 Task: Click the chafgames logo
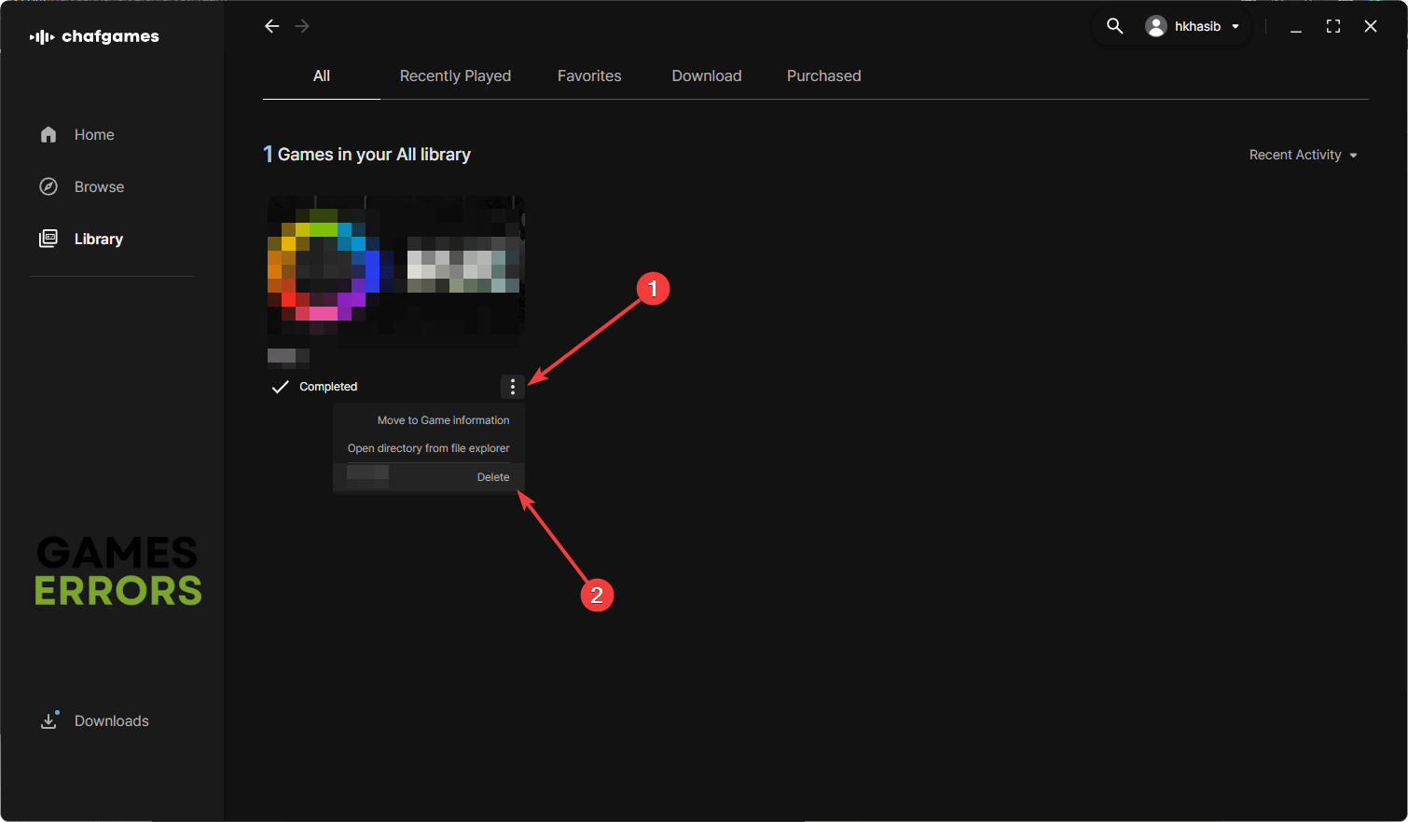click(x=94, y=36)
